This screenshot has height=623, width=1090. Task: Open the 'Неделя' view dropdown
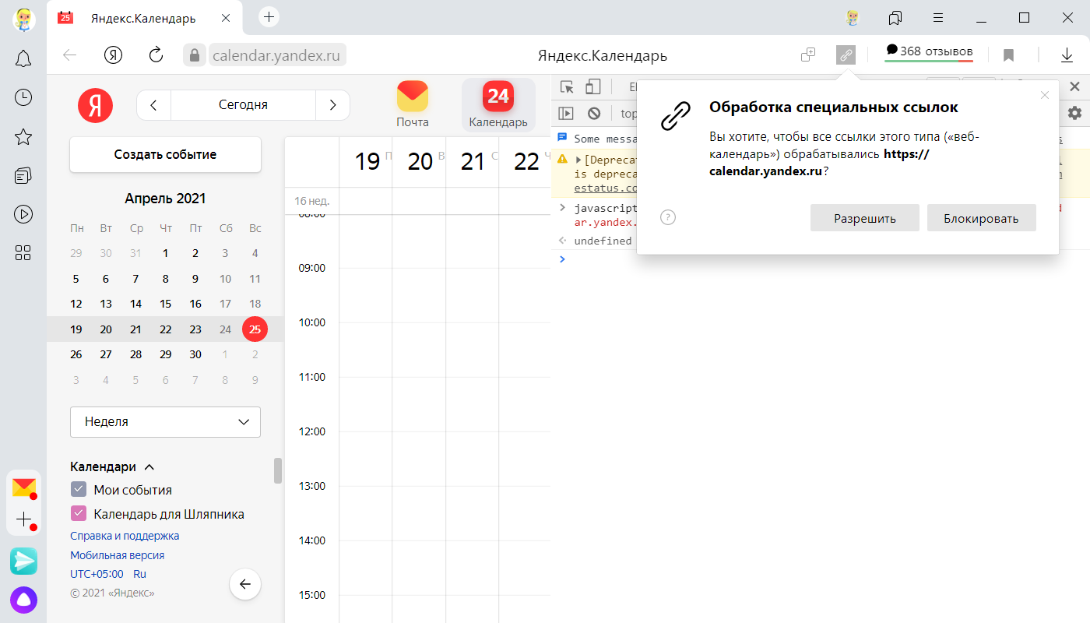(x=165, y=421)
